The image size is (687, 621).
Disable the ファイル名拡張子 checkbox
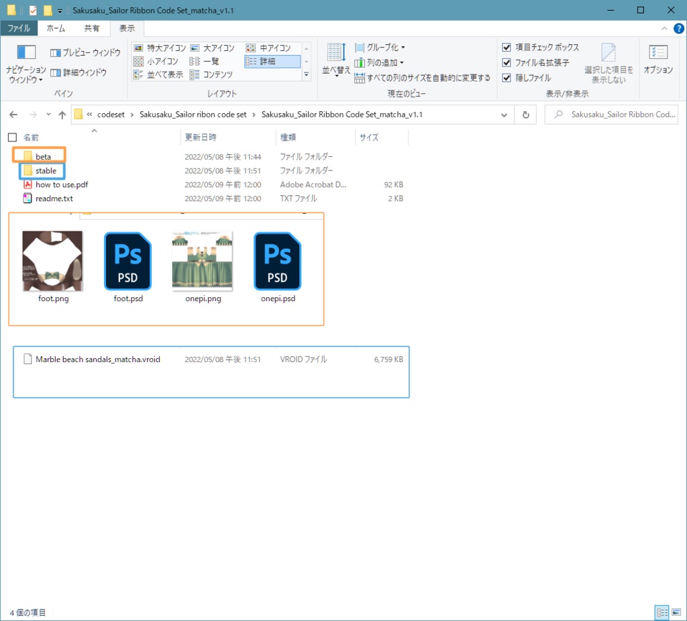[x=506, y=62]
